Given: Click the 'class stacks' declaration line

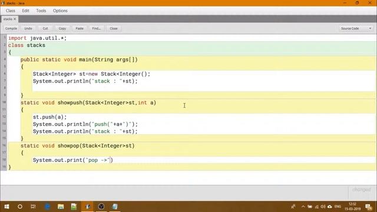Looking at the screenshot, I should point(27,45).
